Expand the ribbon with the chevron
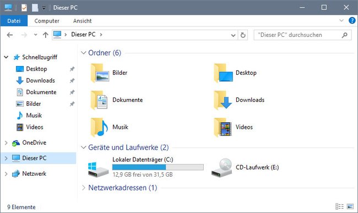The image size is (358, 213). point(341,20)
